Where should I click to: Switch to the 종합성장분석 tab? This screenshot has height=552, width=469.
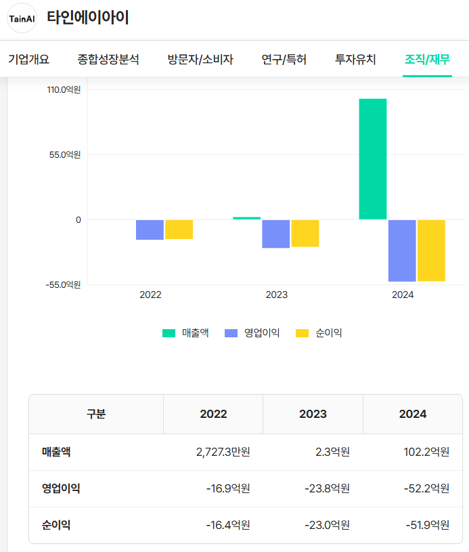[108, 60]
